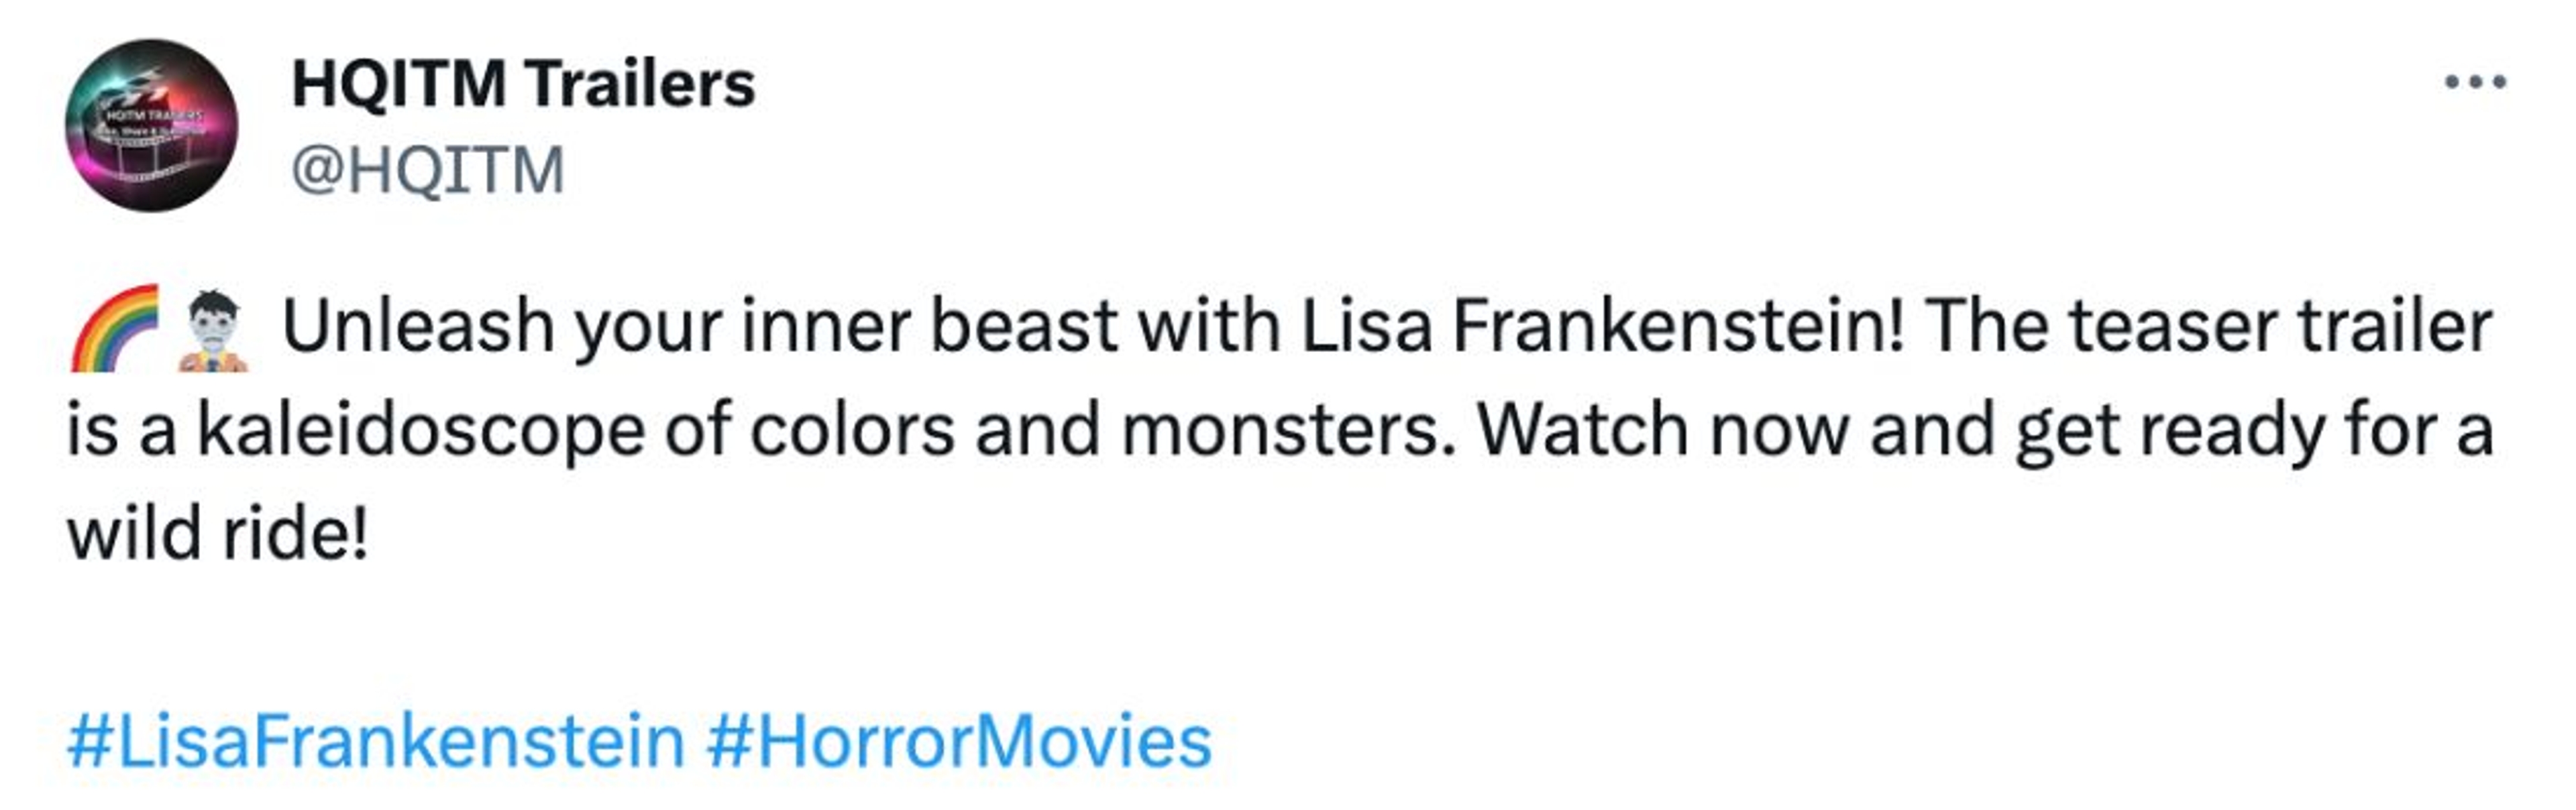The width and height of the screenshot is (2576, 810).
Task: Click the words "Watch now" in the tweet
Action: tap(1663, 431)
